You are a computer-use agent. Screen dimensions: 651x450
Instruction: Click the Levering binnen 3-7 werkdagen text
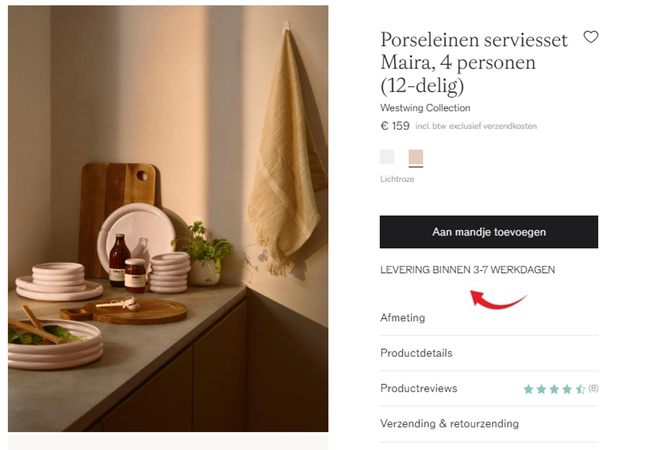[467, 270]
